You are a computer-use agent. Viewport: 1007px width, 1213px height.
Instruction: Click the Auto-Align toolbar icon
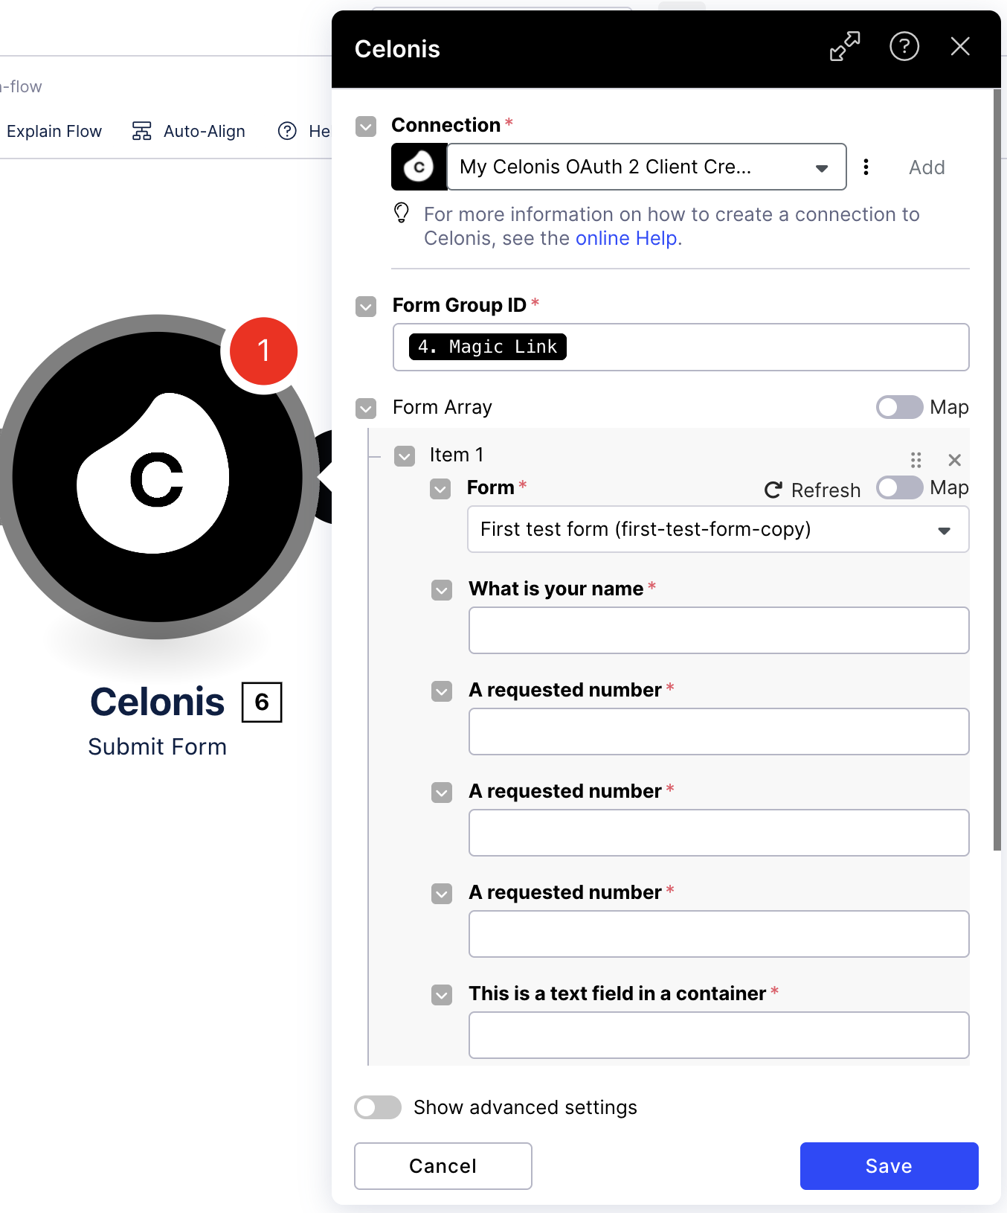point(141,131)
